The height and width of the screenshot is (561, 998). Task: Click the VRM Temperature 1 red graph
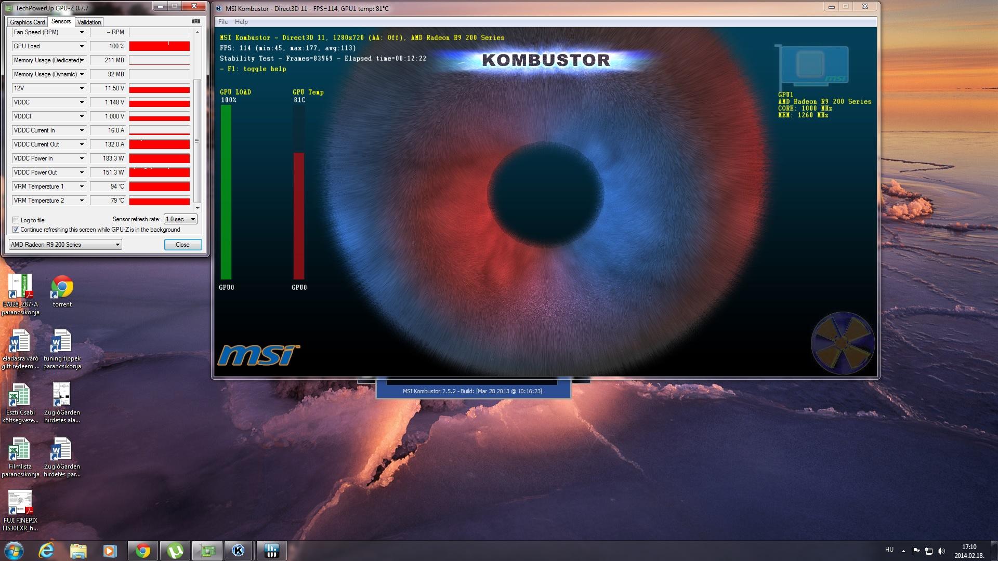click(x=159, y=186)
